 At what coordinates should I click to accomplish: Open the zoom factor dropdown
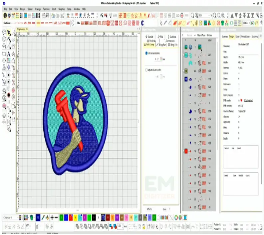[209, 16]
